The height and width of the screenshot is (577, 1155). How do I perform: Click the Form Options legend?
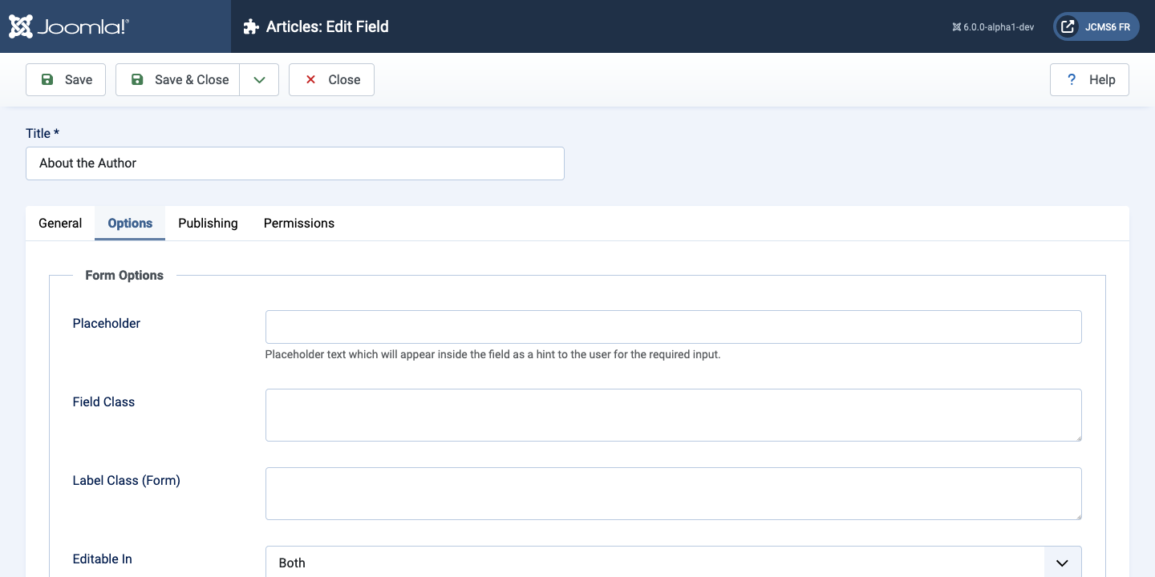click(x=124, y=275)
